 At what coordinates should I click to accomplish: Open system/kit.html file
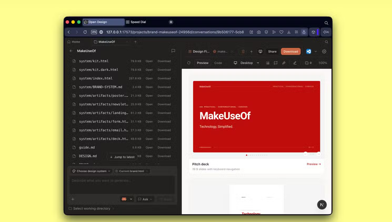(x=149, y=61)
